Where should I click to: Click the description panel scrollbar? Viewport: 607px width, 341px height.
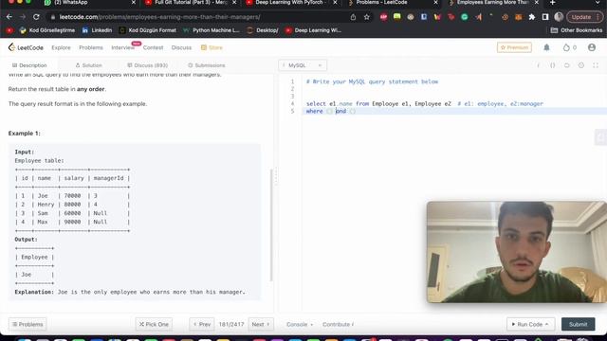pyautogui.click(x=271, y=225)
